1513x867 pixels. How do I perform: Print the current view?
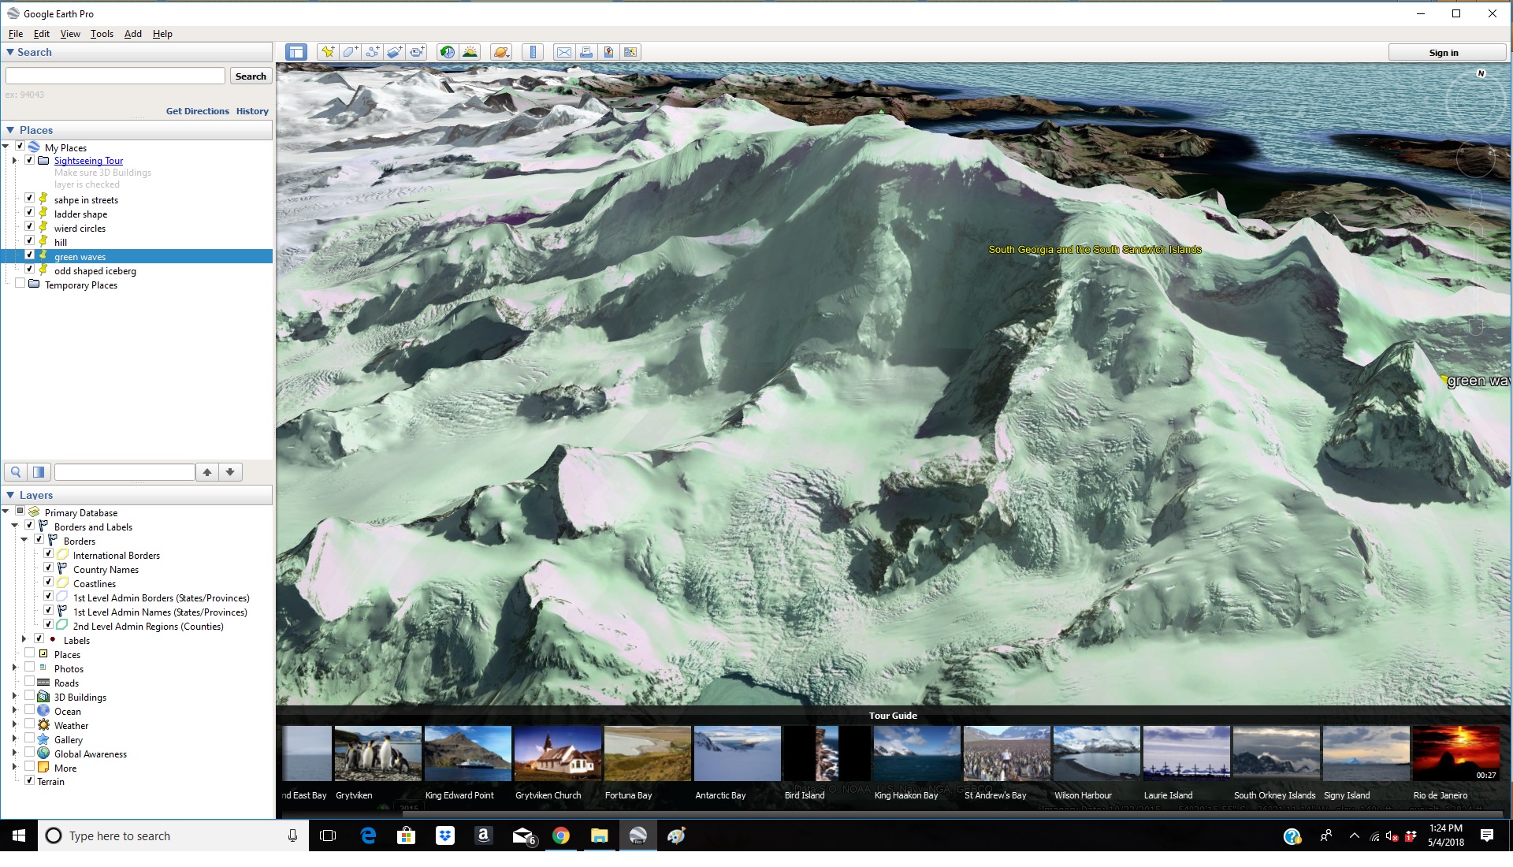585,52
